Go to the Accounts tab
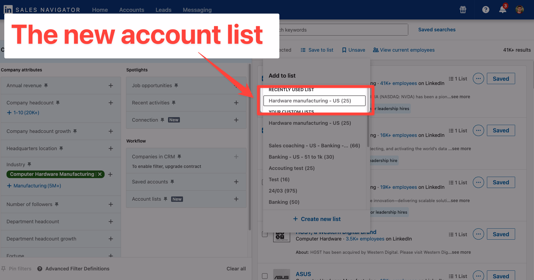The height and width of the screenshot is (280, 534). pyautogui.click(x=132, y=10)
